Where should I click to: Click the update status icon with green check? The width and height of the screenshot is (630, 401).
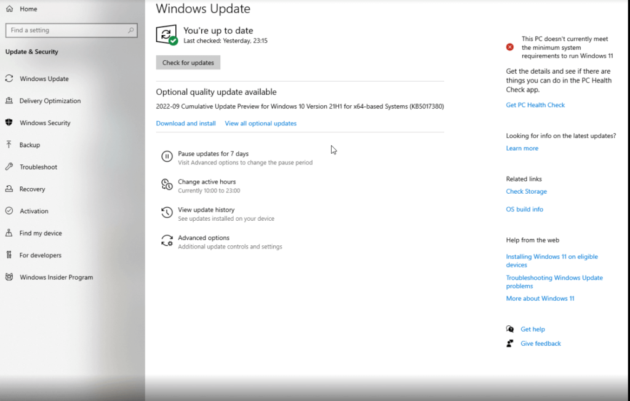167,35
